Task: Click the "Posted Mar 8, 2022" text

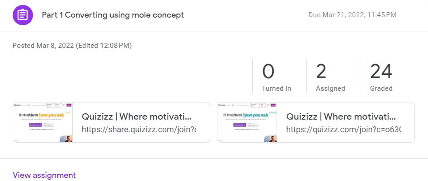Action: click(x=43, y=45)
